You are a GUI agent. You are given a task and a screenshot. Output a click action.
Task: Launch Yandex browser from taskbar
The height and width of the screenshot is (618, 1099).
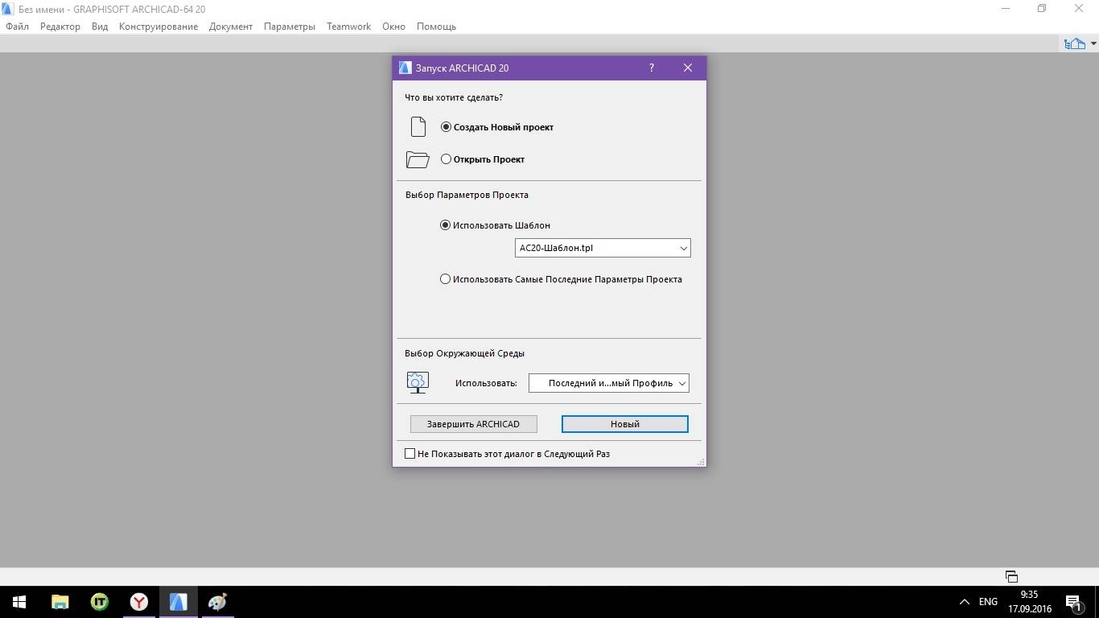(x=139, y=602)
